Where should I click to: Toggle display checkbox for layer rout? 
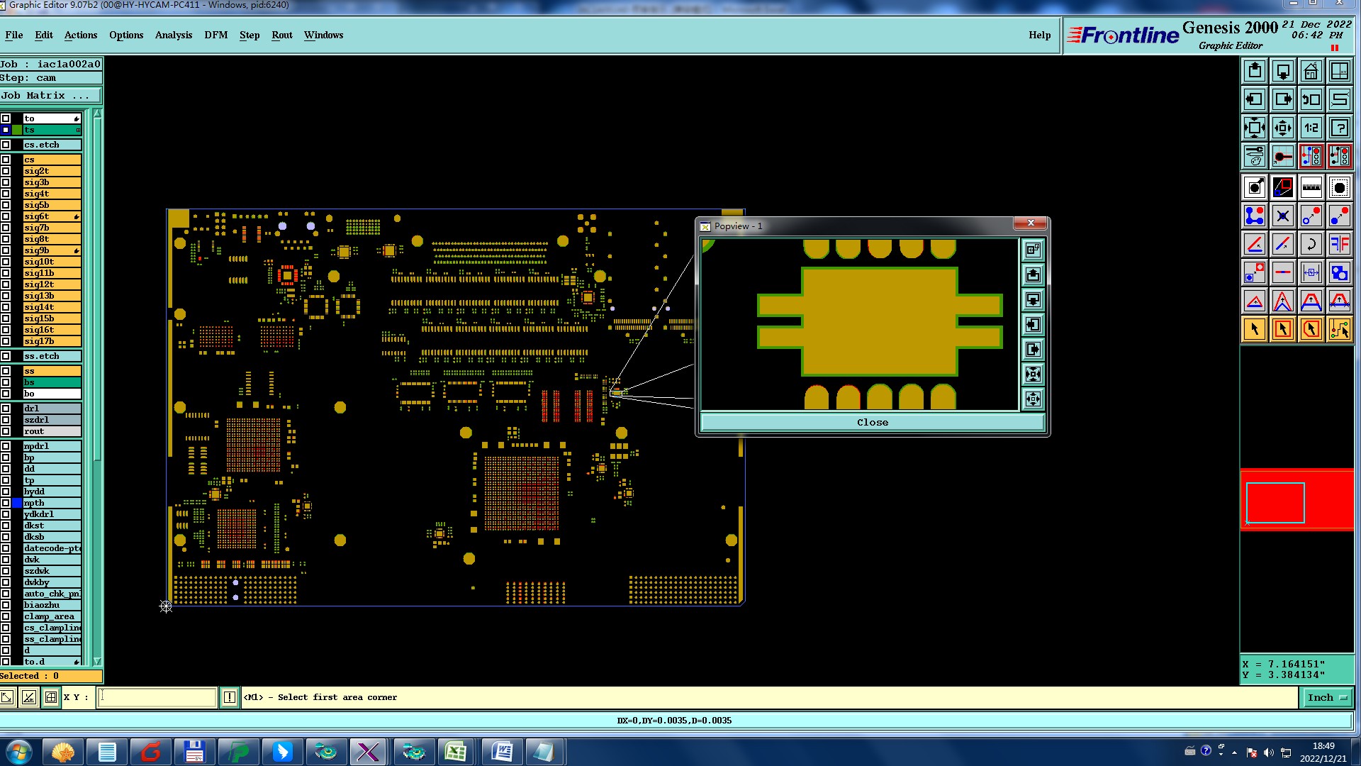pos(6,431)
